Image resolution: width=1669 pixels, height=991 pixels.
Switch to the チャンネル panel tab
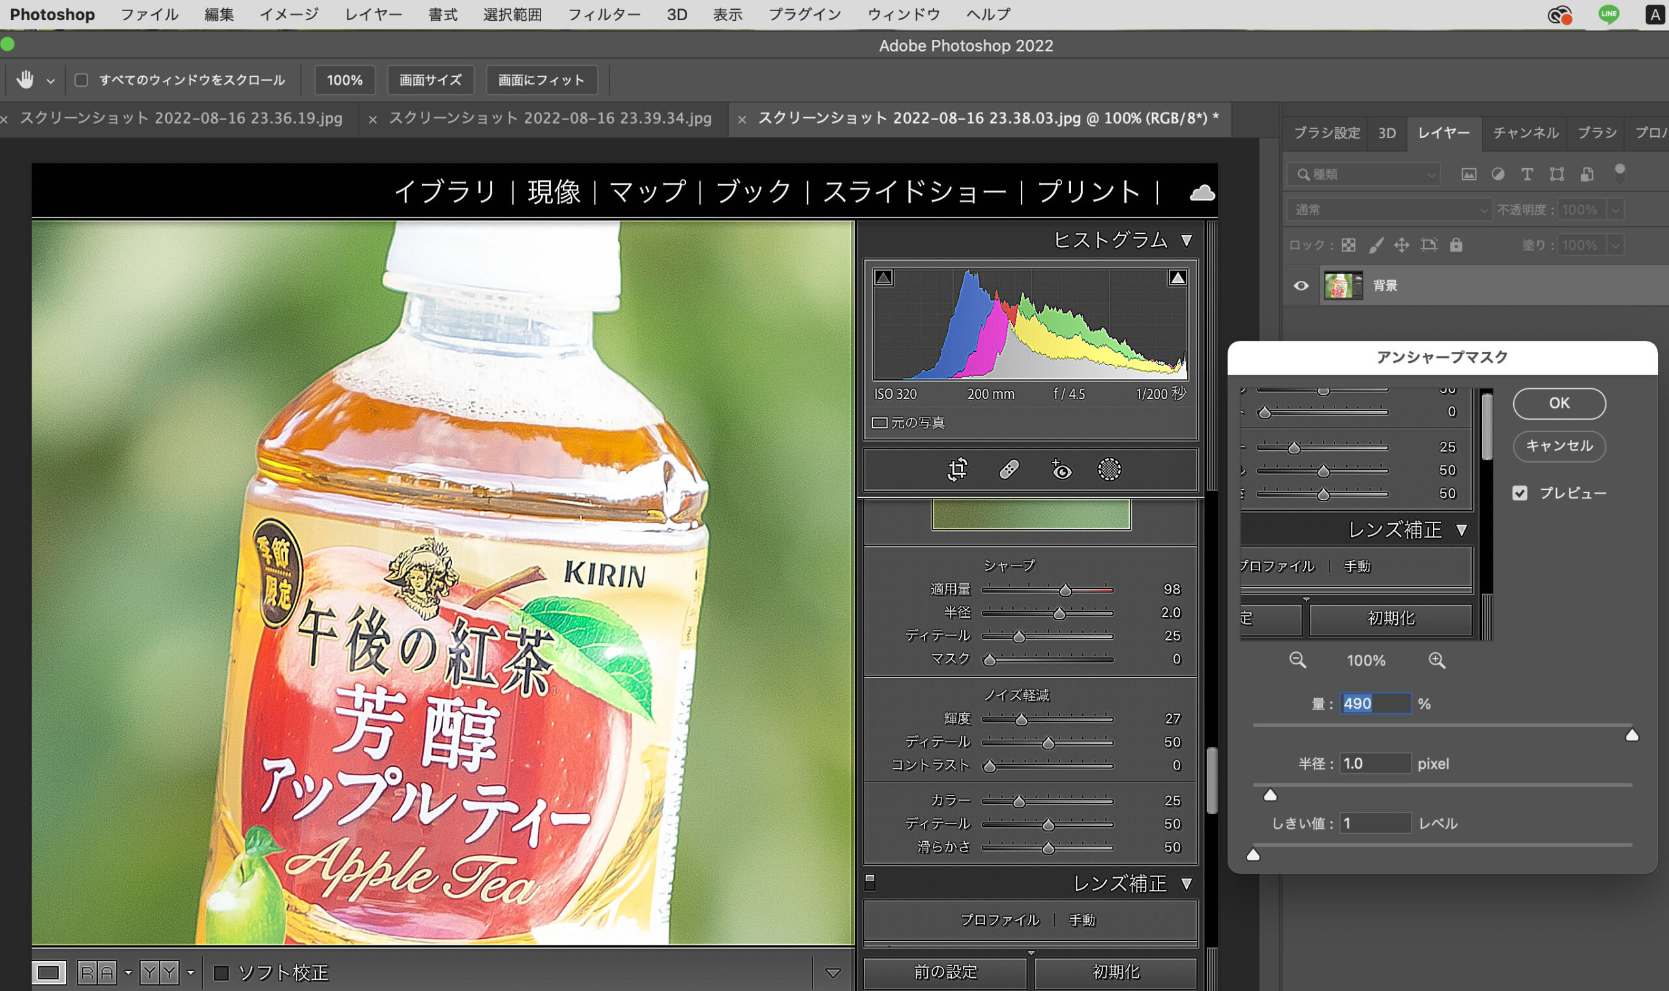(1526, 133)
